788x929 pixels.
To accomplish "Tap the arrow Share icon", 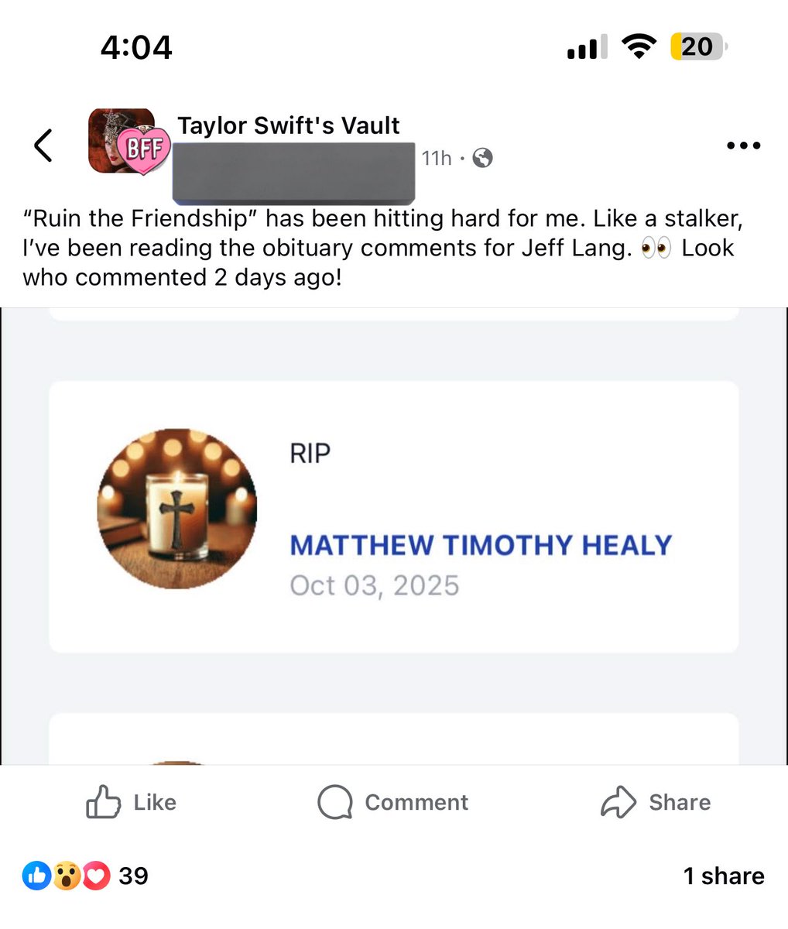I will 618,802.
